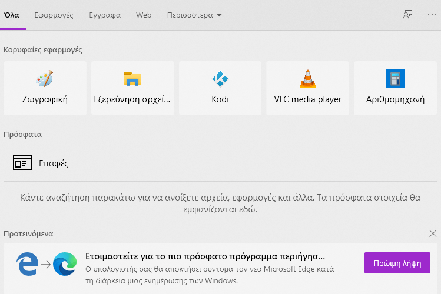Open the Αριθμομηχανή calculator icon
Screen dimensions: 441x294
click(396, 79)
